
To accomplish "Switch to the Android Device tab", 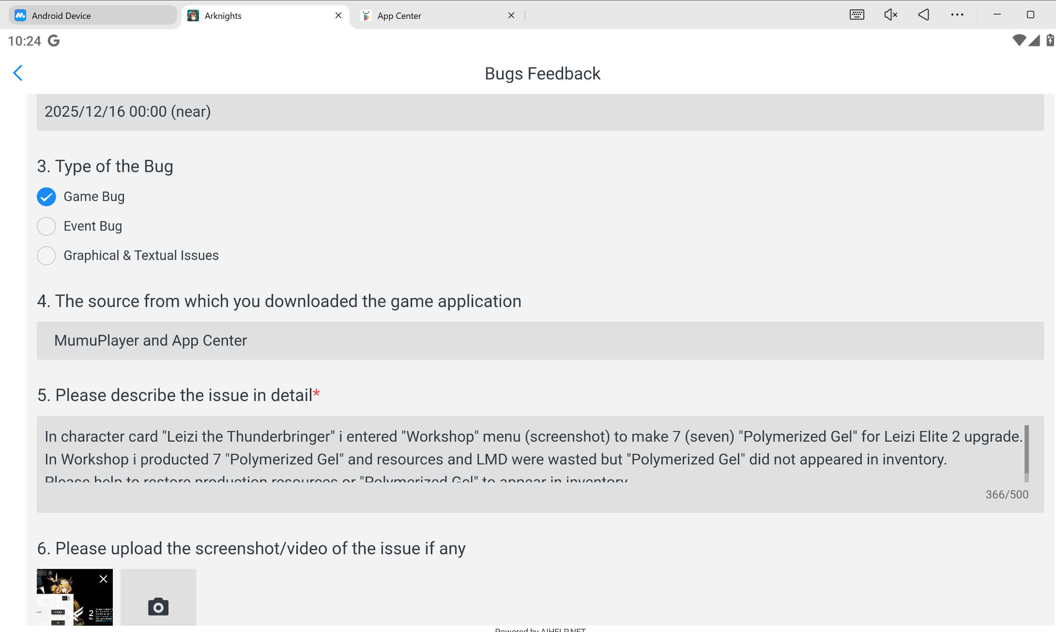I will pyautogui.click(x=92, y=15).
